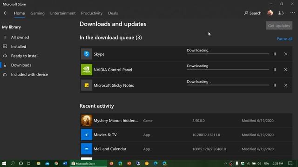Open the Movies & TV entry
This screenshot has height=167, width=298.
186,135
